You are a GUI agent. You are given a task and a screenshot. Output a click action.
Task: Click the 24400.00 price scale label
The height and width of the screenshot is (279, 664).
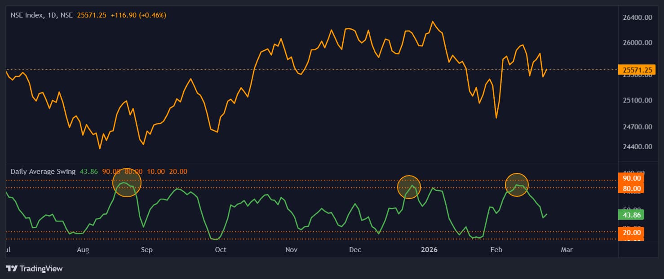637,146
